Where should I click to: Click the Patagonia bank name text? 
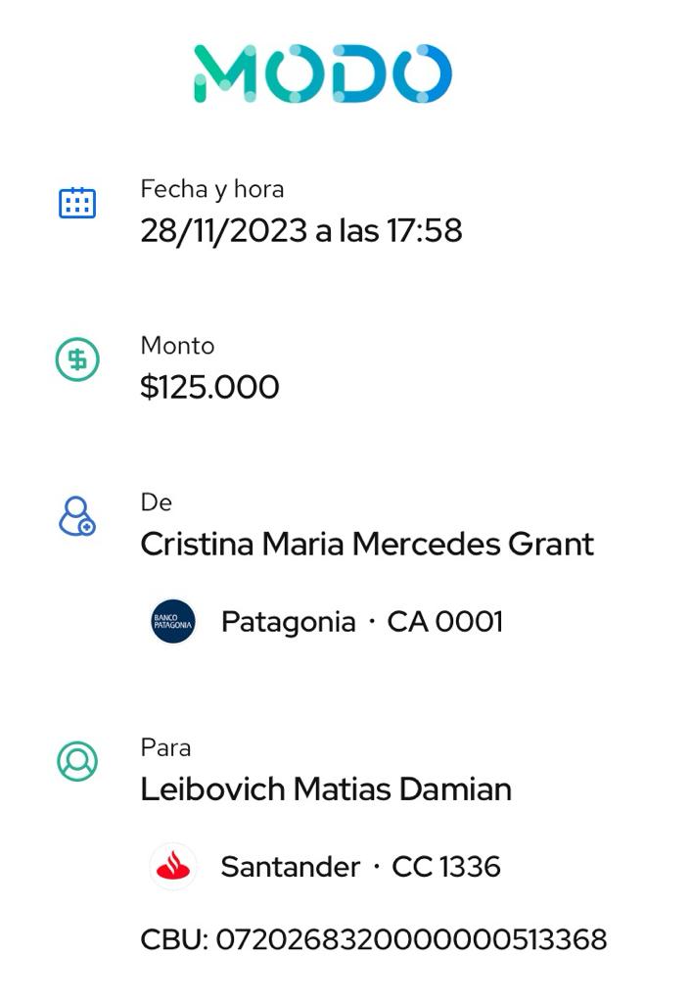288,622
